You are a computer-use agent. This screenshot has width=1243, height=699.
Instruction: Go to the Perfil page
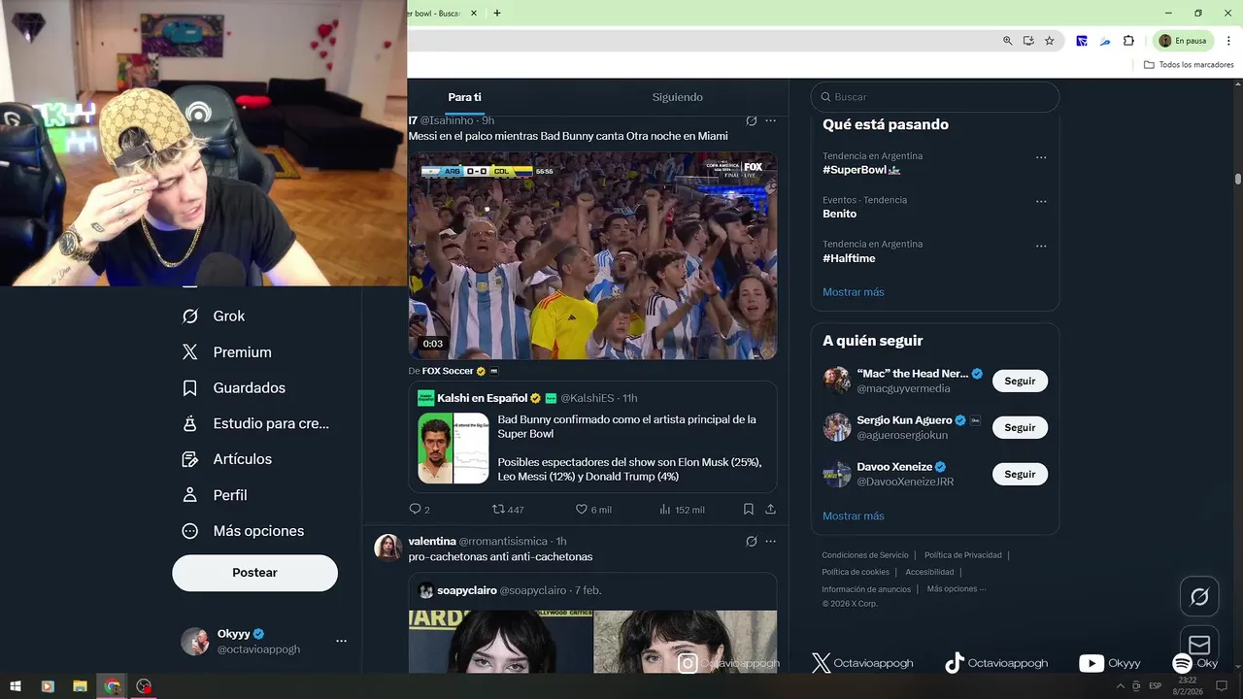(215, 495)
